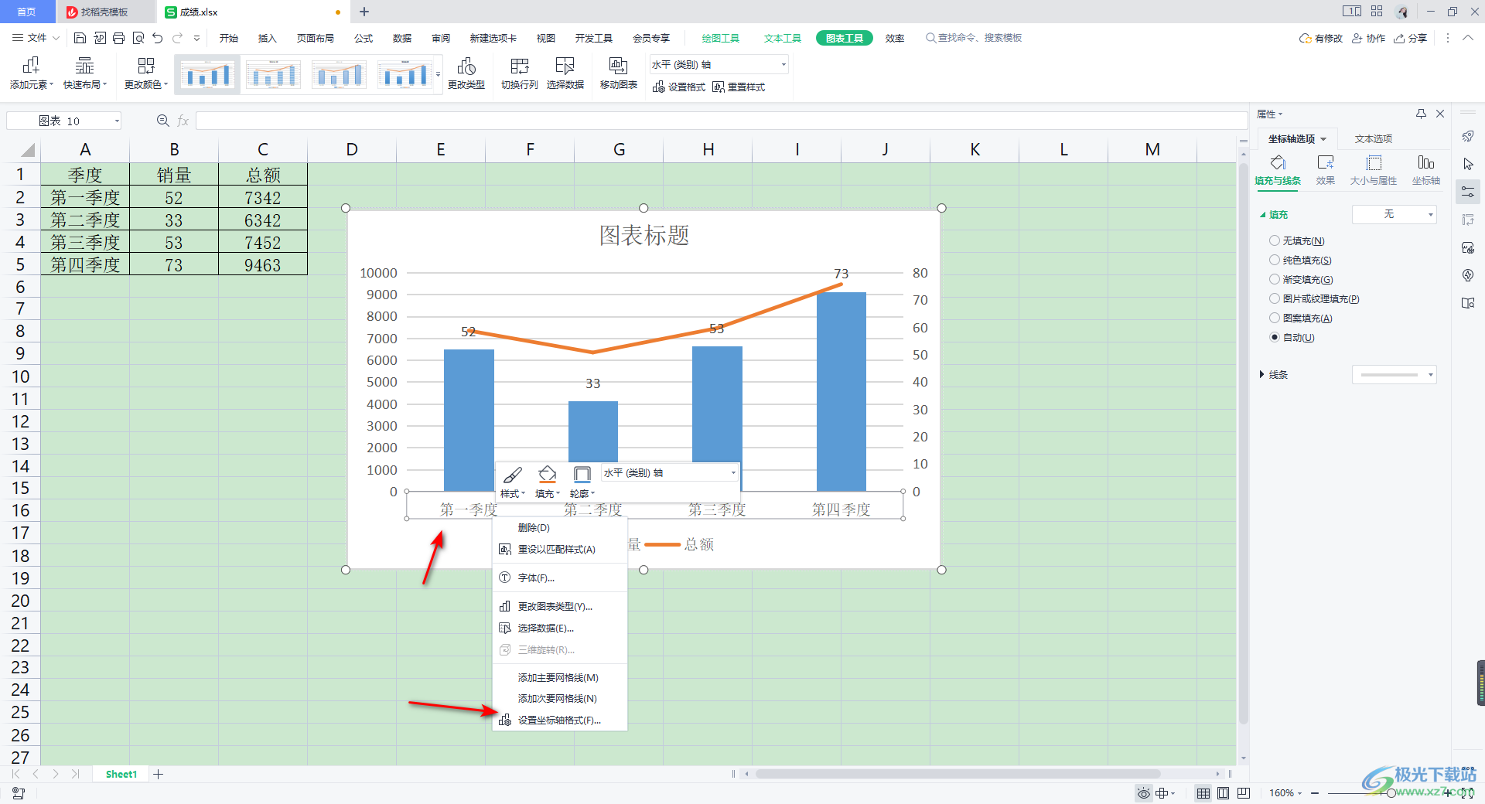
Task: Open Quick Layout (快速布局) tool
Action: point(85,73)
